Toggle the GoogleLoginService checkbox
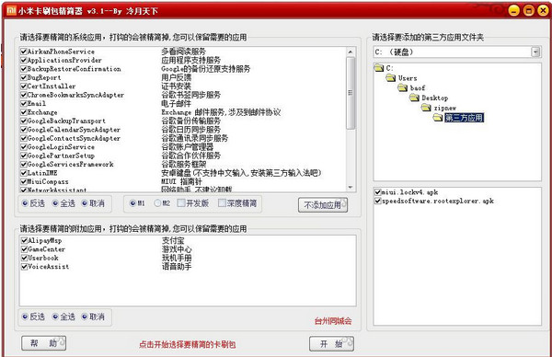Screen dimensions: 552x357 coord(24,147)
